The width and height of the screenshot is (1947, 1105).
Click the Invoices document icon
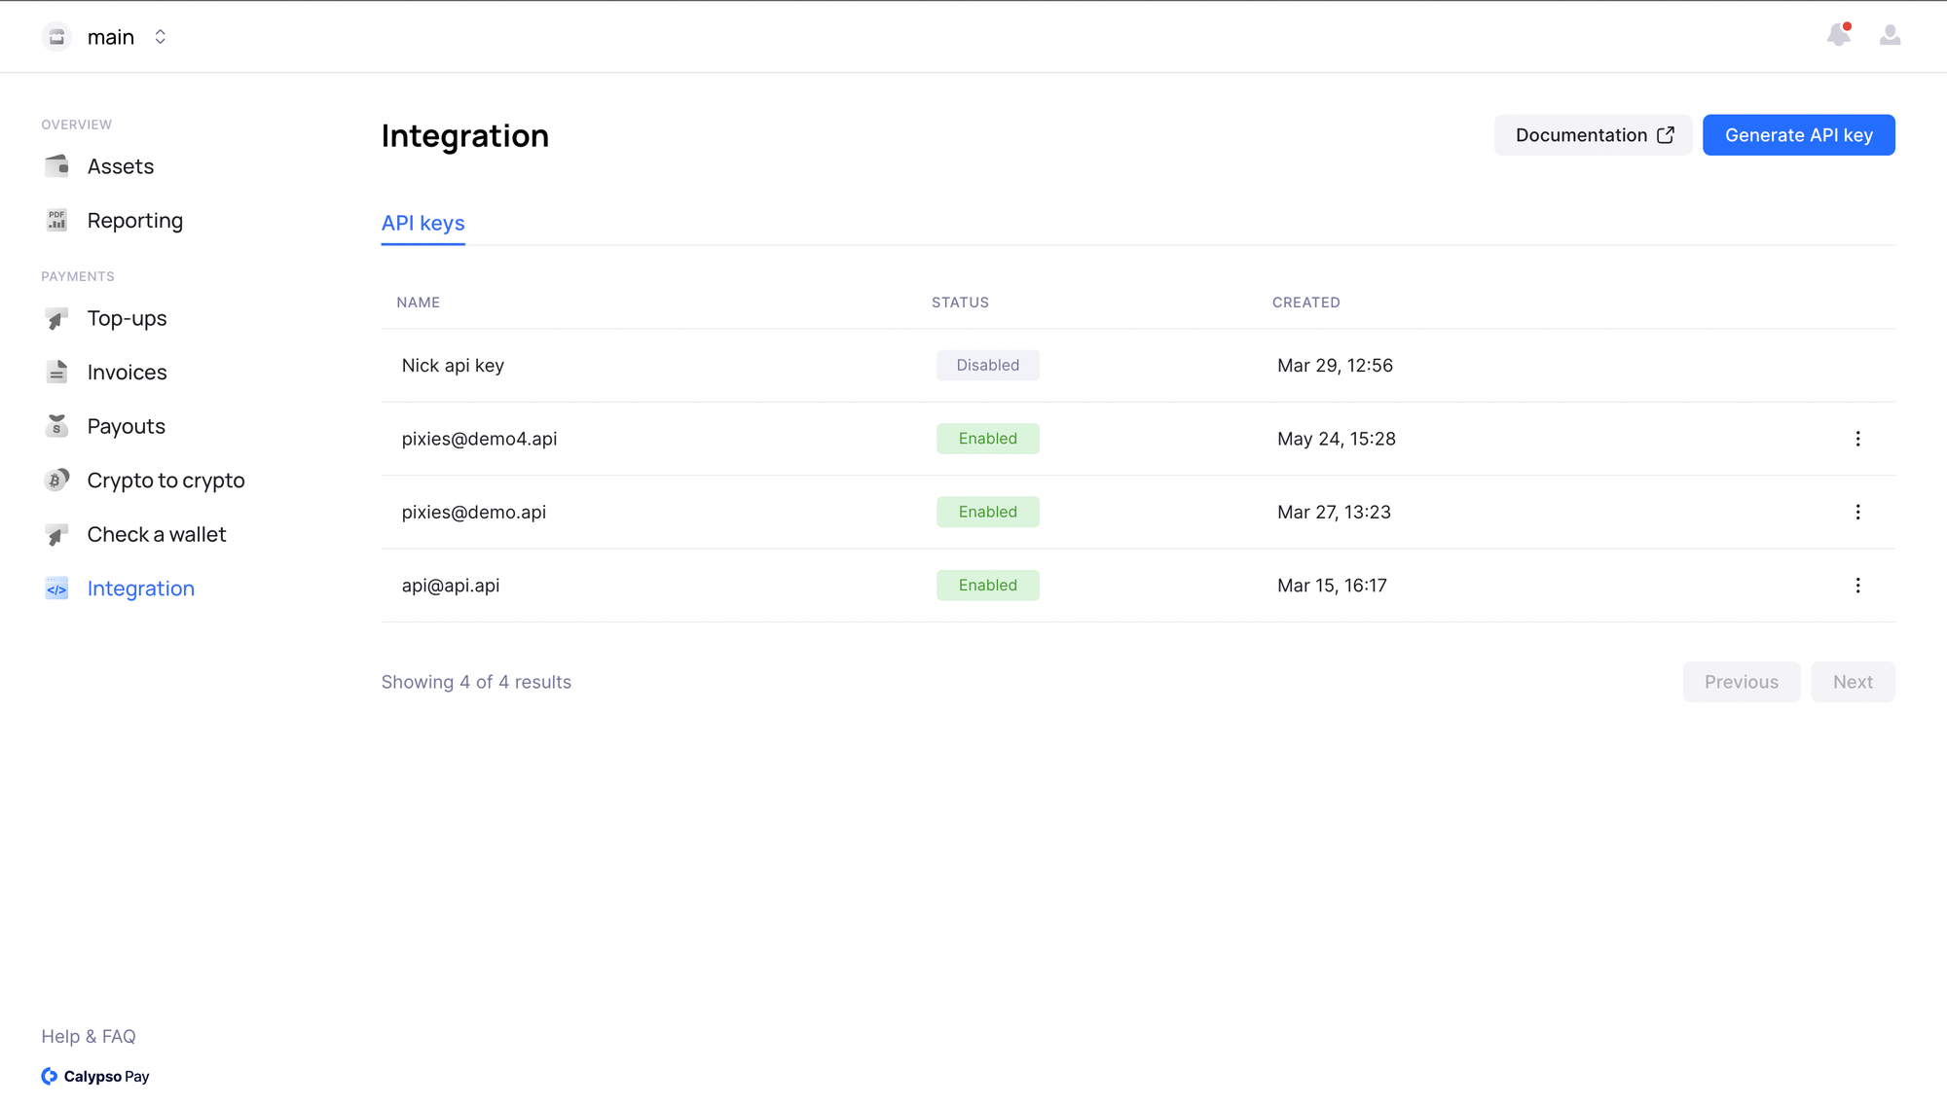[57, 373]
